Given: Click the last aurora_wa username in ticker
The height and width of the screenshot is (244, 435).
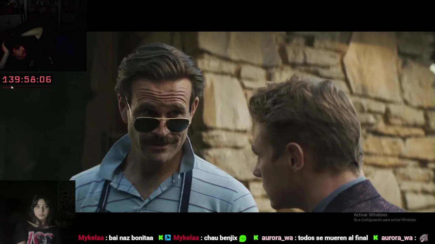Looking at the screenshot, I should [397, 238].
